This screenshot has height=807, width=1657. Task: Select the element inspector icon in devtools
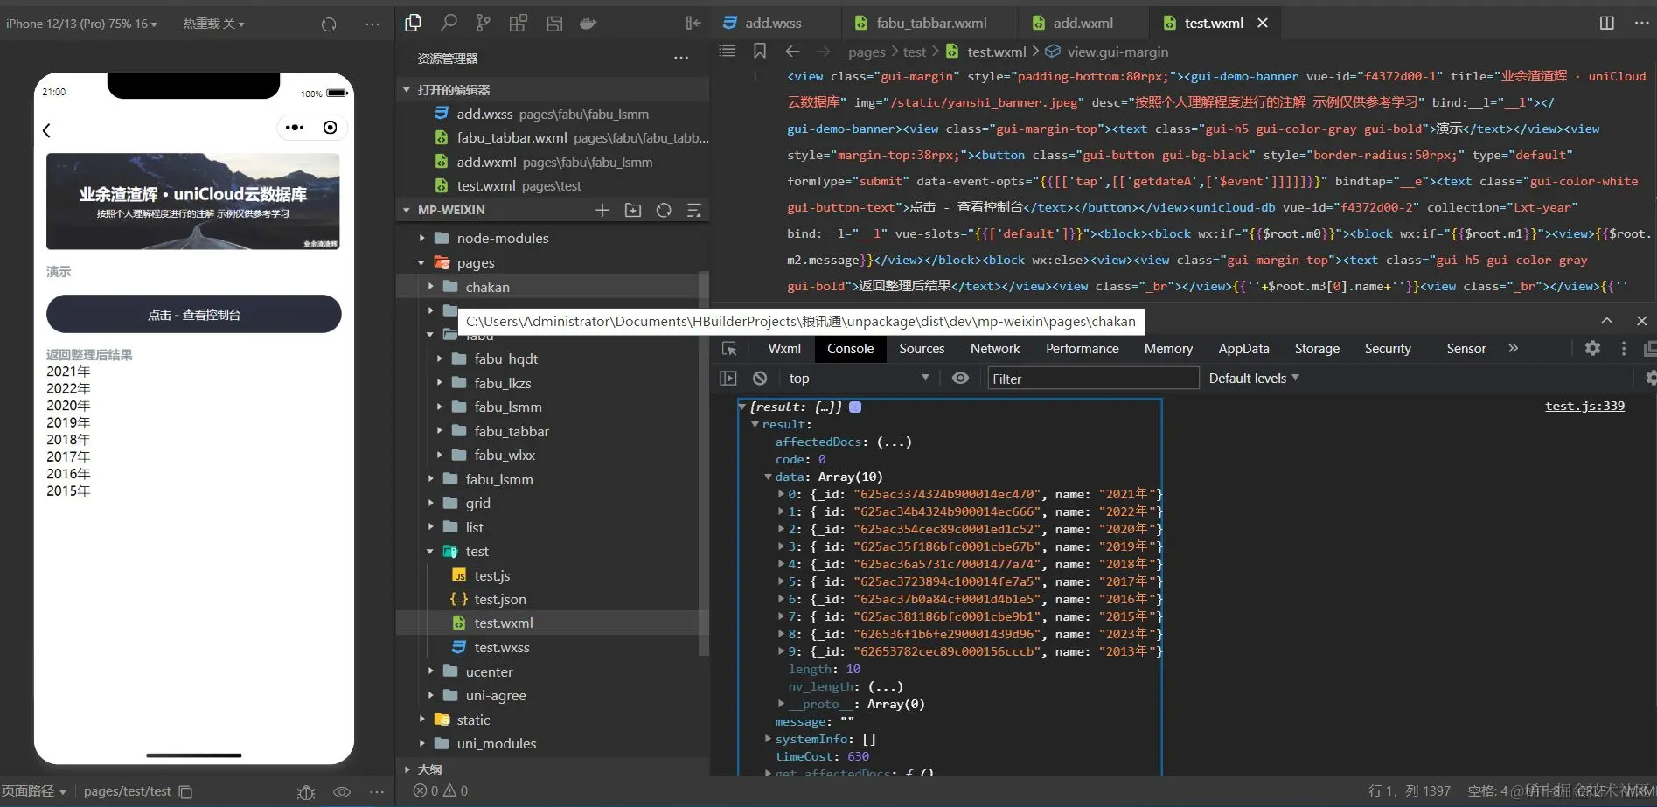(729, 348)
